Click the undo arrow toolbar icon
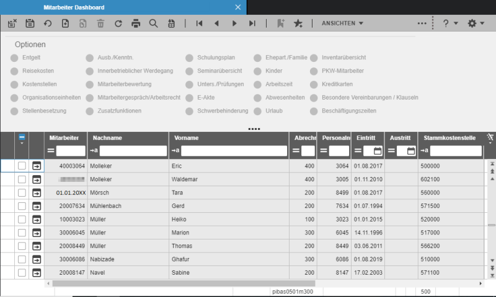 [48, 24]
